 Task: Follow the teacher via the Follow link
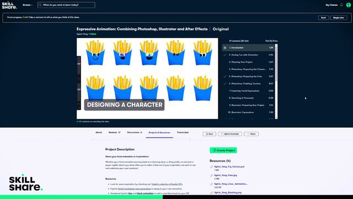click(93, 34)
